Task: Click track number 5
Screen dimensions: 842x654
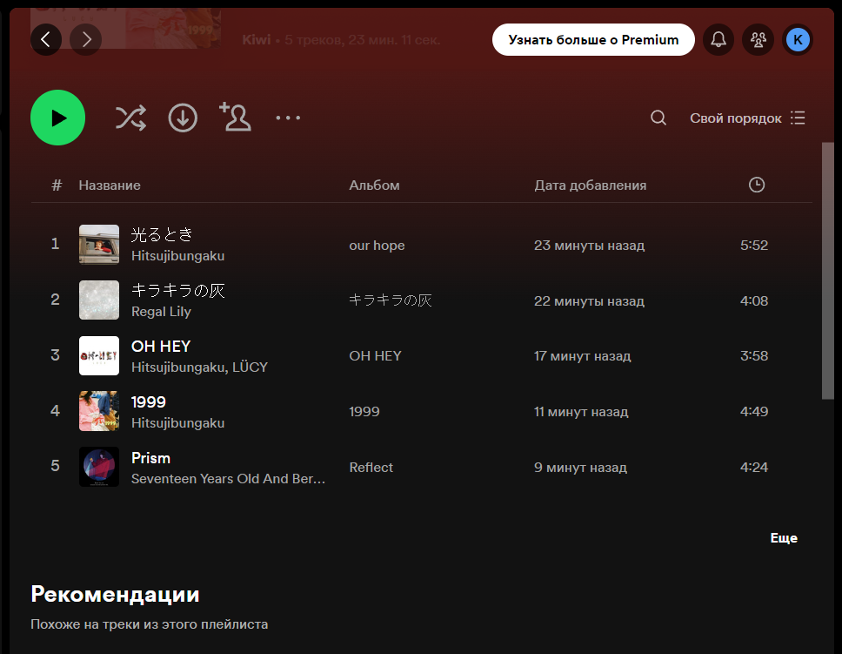Action: [56, 466]
